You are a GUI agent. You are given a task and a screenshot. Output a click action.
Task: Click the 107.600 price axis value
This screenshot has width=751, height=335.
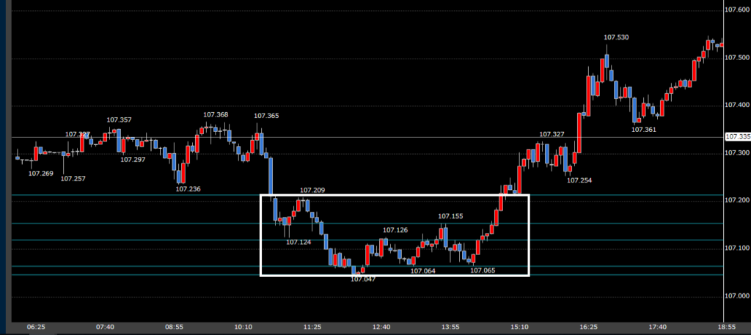(738, 10)
